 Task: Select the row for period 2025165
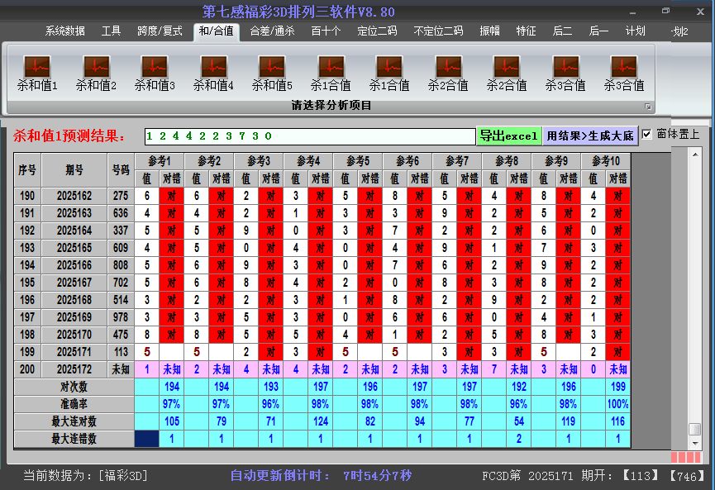point(322,248)
